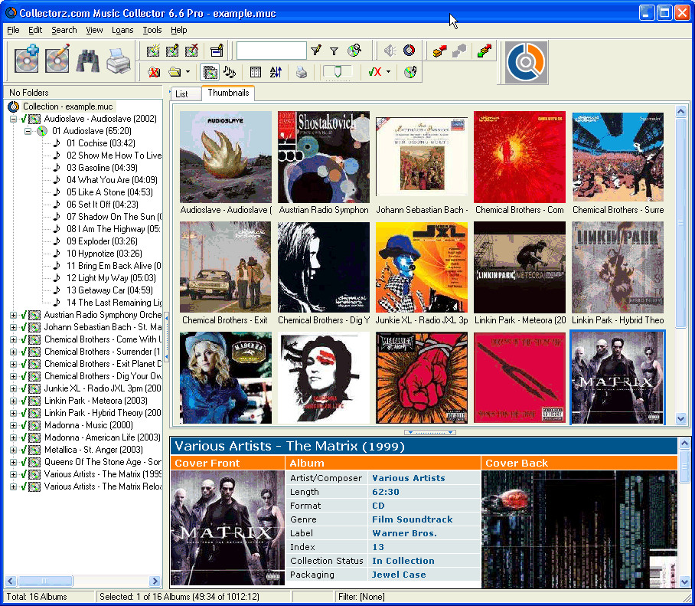Collapse the Audioslave - Audioslave (2002) node
695x606 pixels.
[13, 119]
